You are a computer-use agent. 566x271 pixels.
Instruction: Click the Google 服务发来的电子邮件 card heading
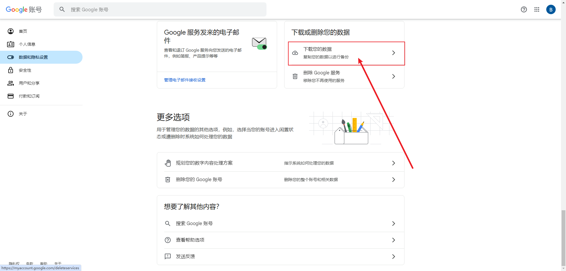[x=202, y=36]
